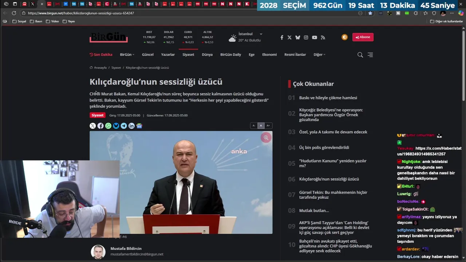
Task: Click the red Abone button
Action: tap(363, 37)
